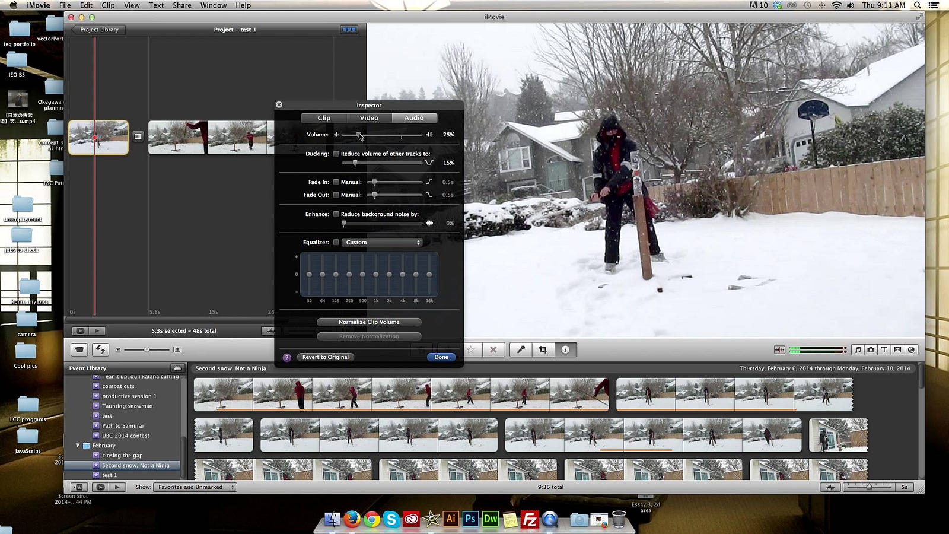Enable Reduce background noise checkbox
The width and height of the screenshot is (949, 534).
[x=336, y=214]
